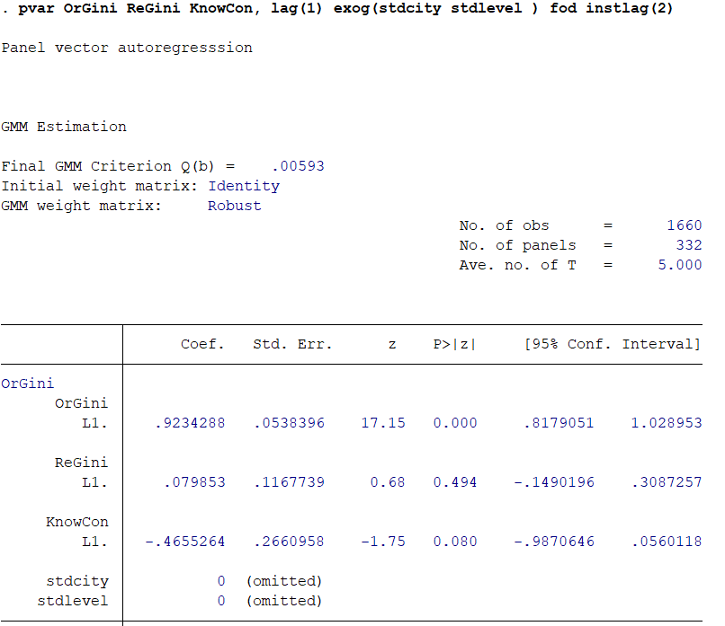
Task: Click the blue 'Robust' weight matrix text
Action: [234, 206]
